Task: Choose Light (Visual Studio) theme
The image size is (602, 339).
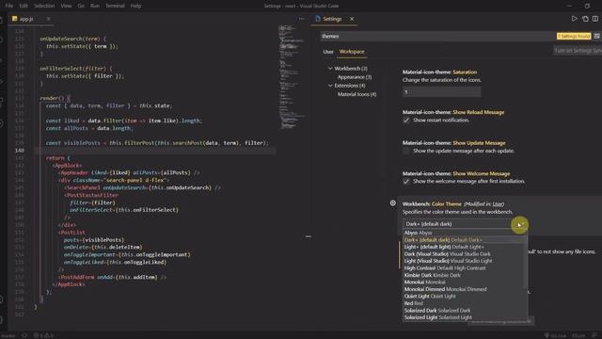Action: (x=465, y=261)
